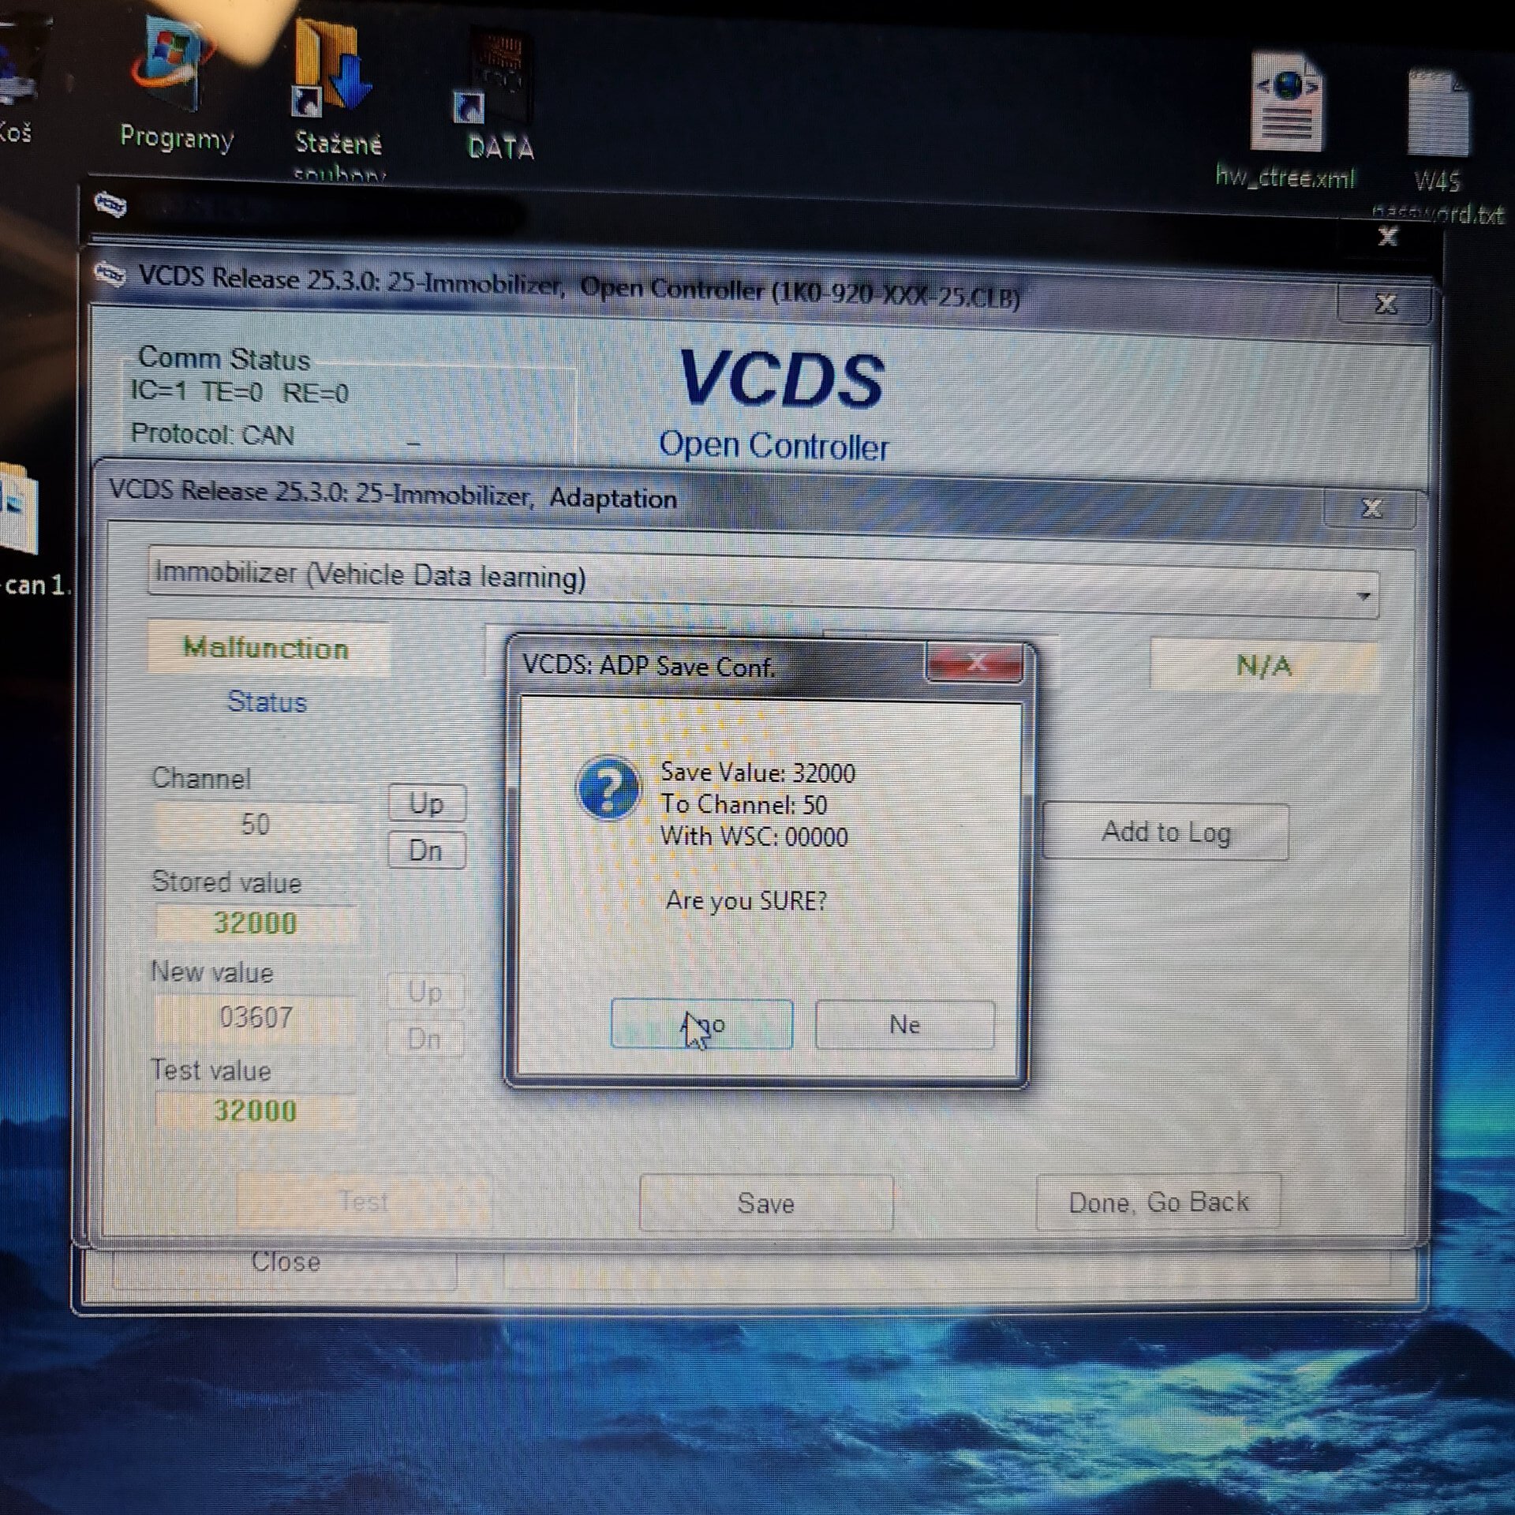Click the blue question mark icon
The width and height of the screenshot is (1515, 1515).
608,788
